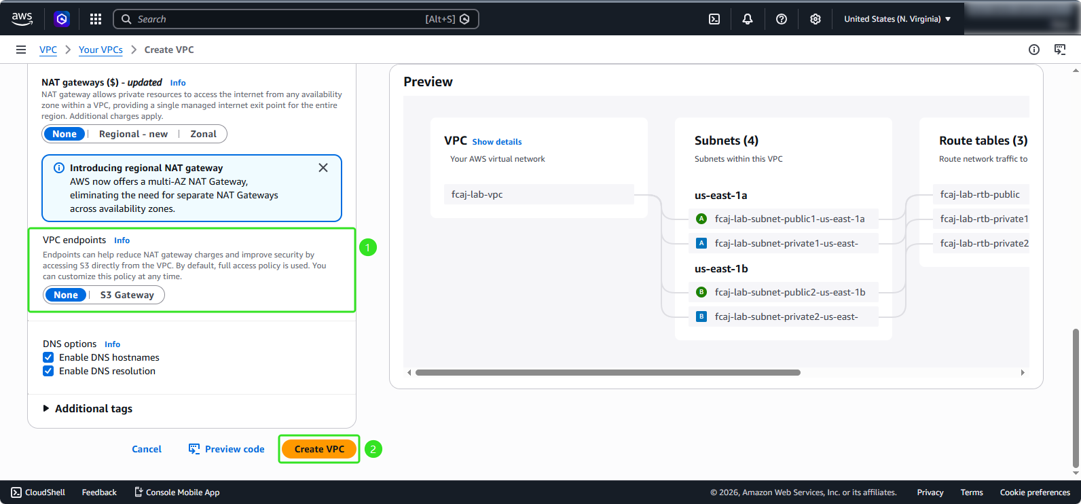This screenshot has height=504, width=1081.
Task: Click the Create VPC breadcrumb text
Action: pyautogui.click(x=169, y=50)
